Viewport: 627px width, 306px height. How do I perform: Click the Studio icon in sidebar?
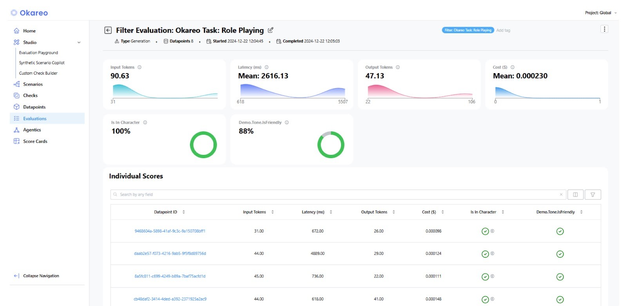[16, 42]
